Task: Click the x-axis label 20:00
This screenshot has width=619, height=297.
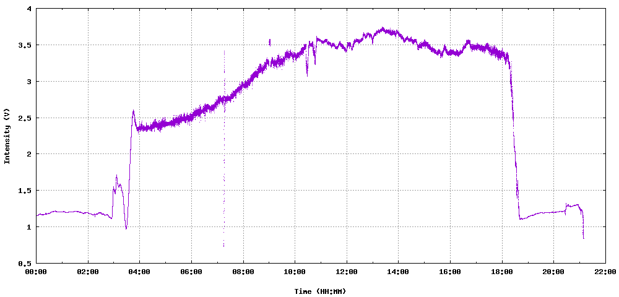Action: [553, 272]
